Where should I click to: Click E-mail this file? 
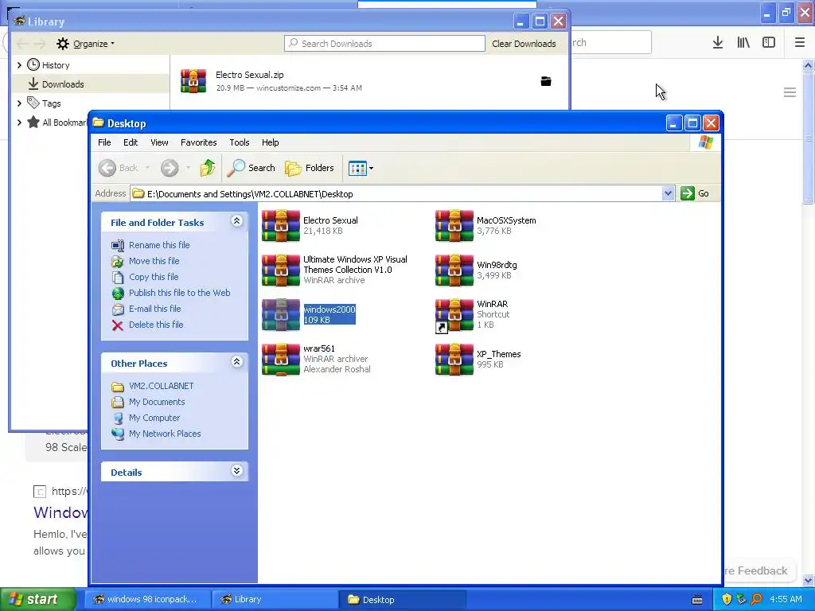point(155,309)
